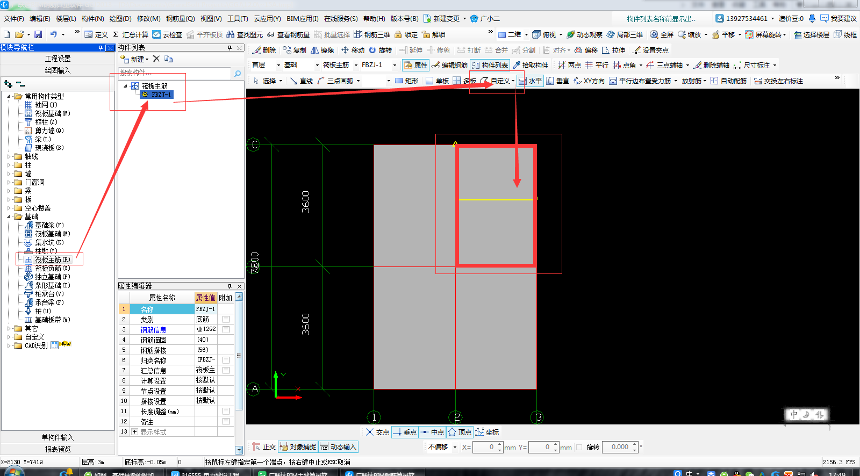This screenshot has width=860, height=476.
Task: Expand the 轴线 tree folder
Action: coord(9,157)
